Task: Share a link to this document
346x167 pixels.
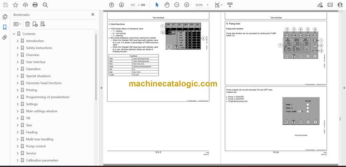Action: [320, 5]
